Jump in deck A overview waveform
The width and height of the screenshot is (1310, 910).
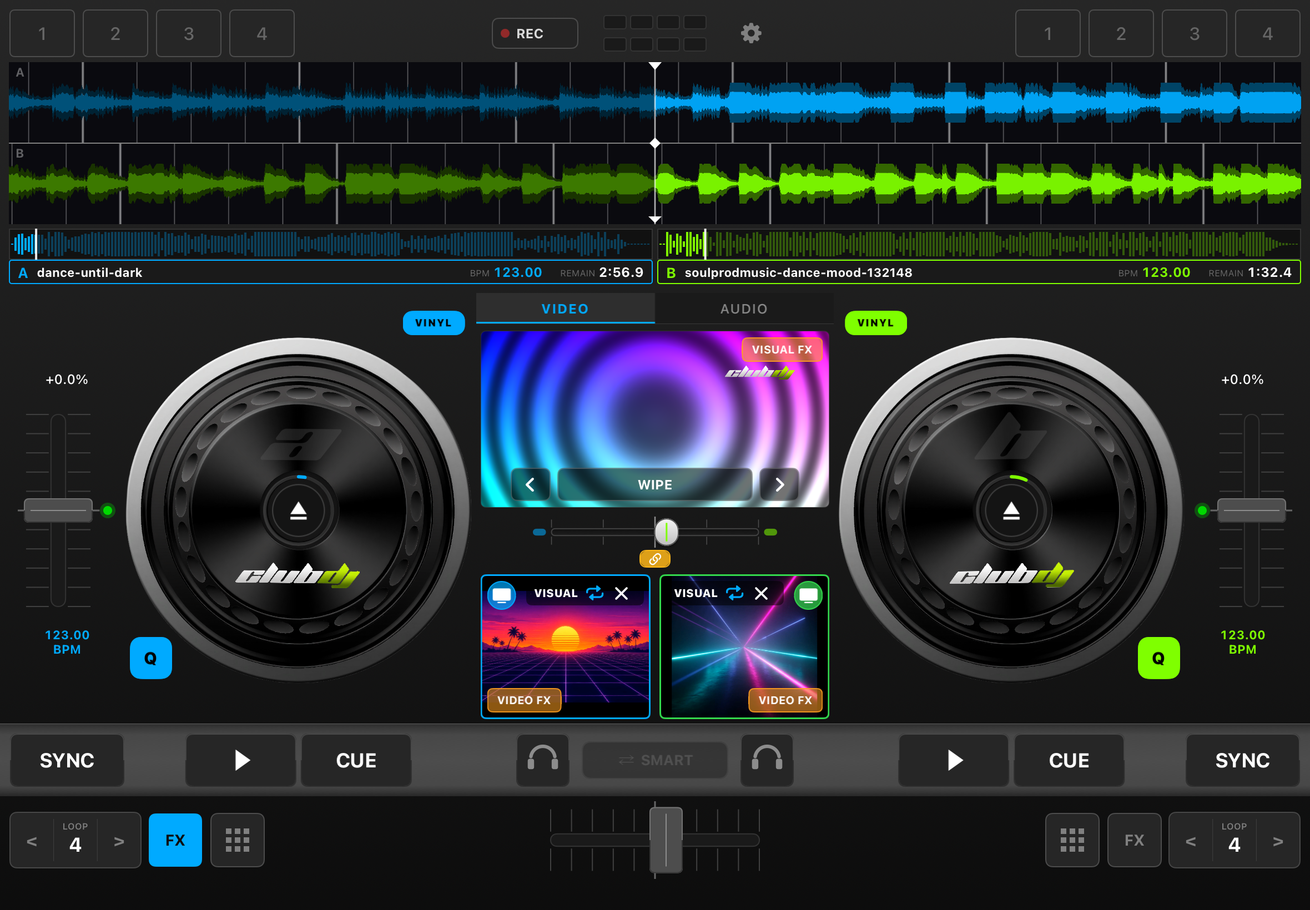click(x=330, y=244)
